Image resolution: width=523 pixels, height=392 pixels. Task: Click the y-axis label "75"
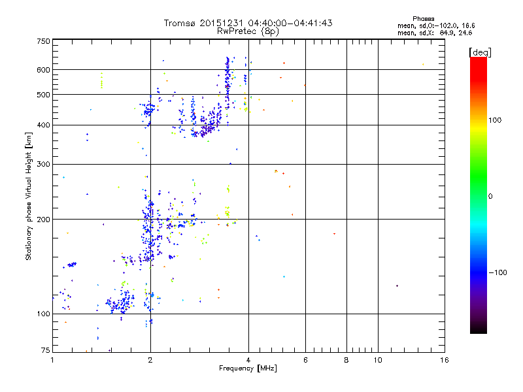click(x=46, y=350)
